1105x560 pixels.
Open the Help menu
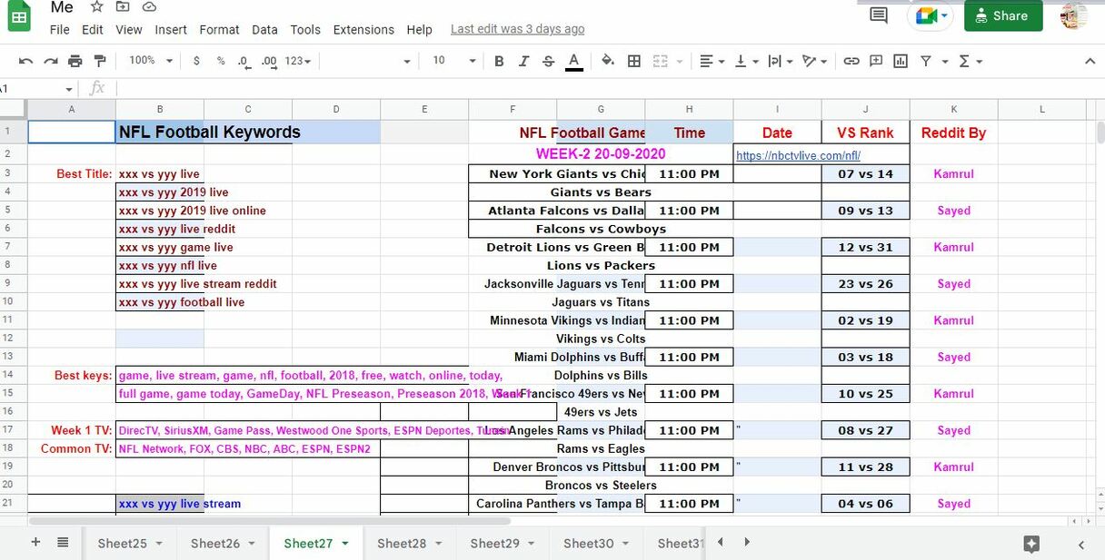[419, 29]
